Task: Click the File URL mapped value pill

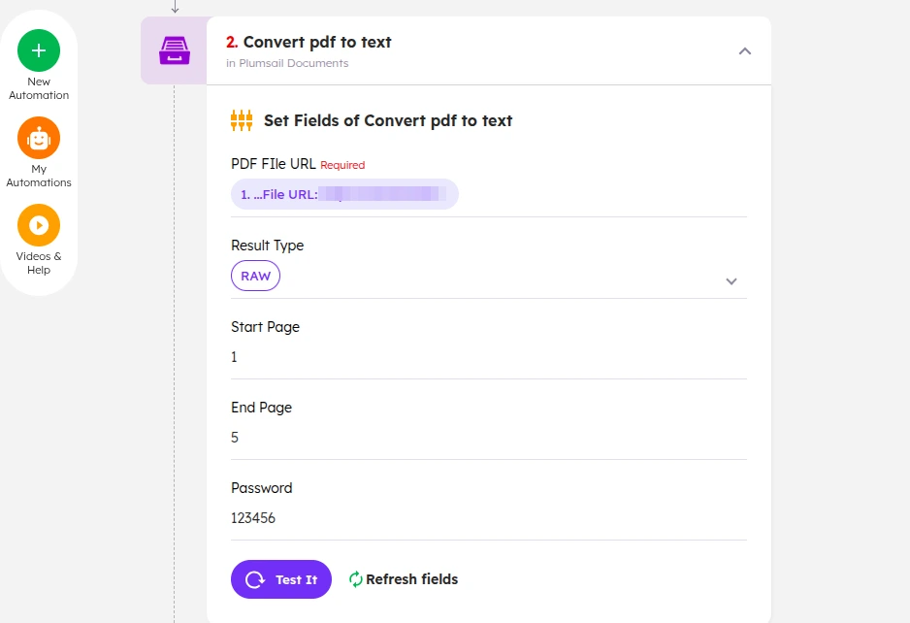Action: coord(344,194)
